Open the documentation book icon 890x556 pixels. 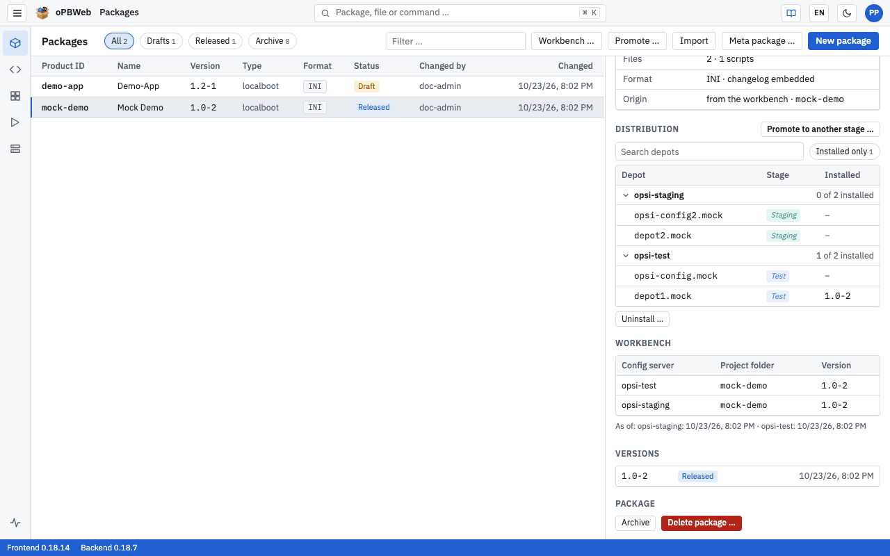pos(791,13)
